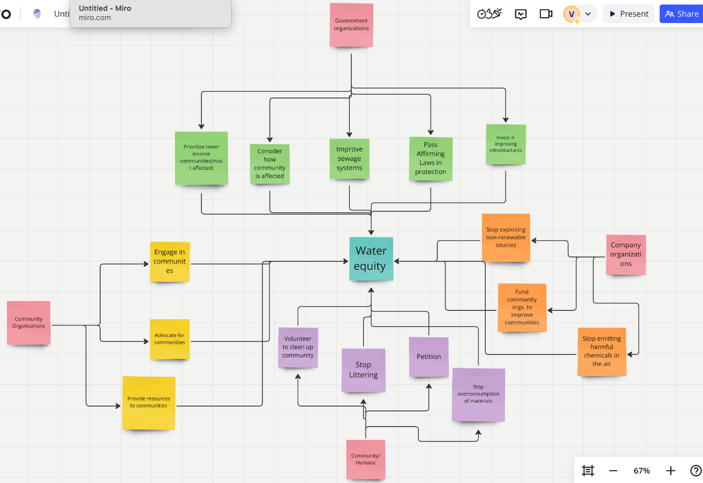This screenshot has width=703, height=483.
Task: Open the help question mark icon
Action: [696, 471]
